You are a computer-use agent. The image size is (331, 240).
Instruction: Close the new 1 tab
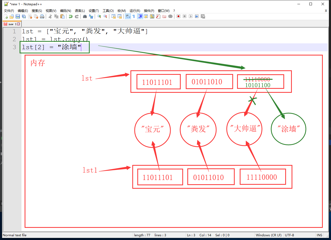[x=18, y=24]
